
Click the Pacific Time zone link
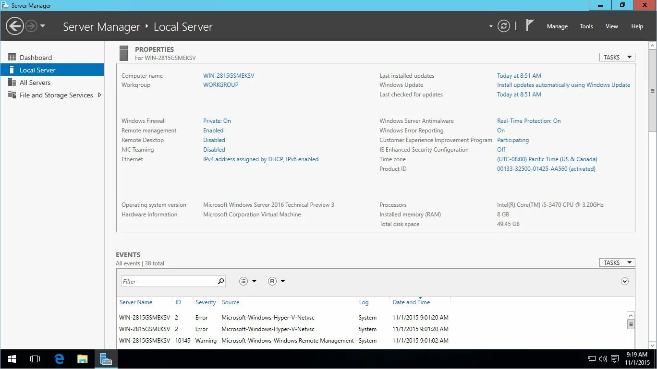click(547, 159)
